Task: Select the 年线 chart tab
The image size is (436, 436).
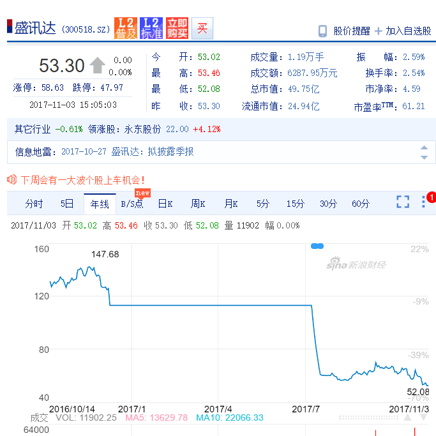Action: (100, 204)
